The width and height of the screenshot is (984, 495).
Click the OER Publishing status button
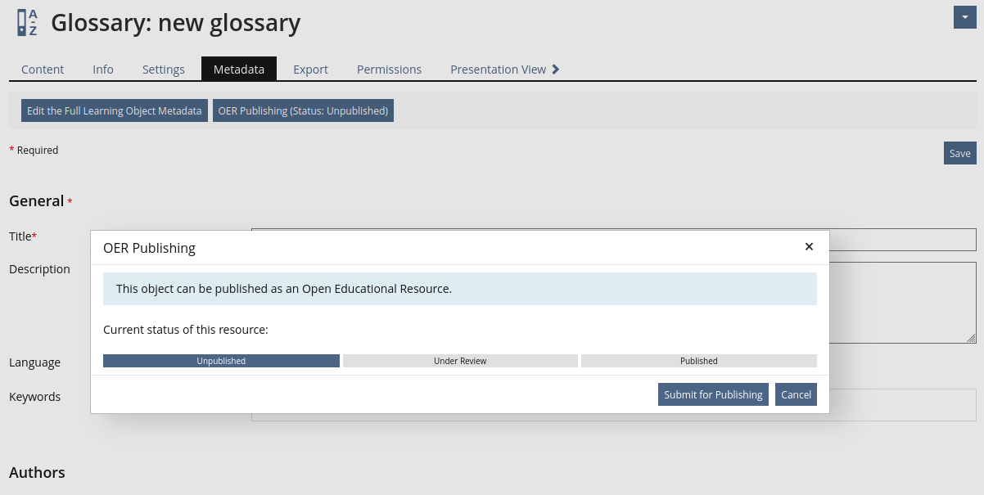tap(303, 110)
